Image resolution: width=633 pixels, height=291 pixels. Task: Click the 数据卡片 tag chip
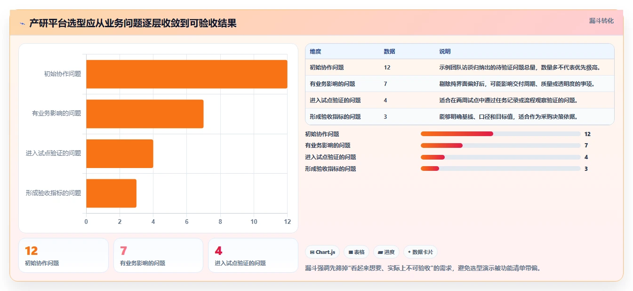[420, 252]
